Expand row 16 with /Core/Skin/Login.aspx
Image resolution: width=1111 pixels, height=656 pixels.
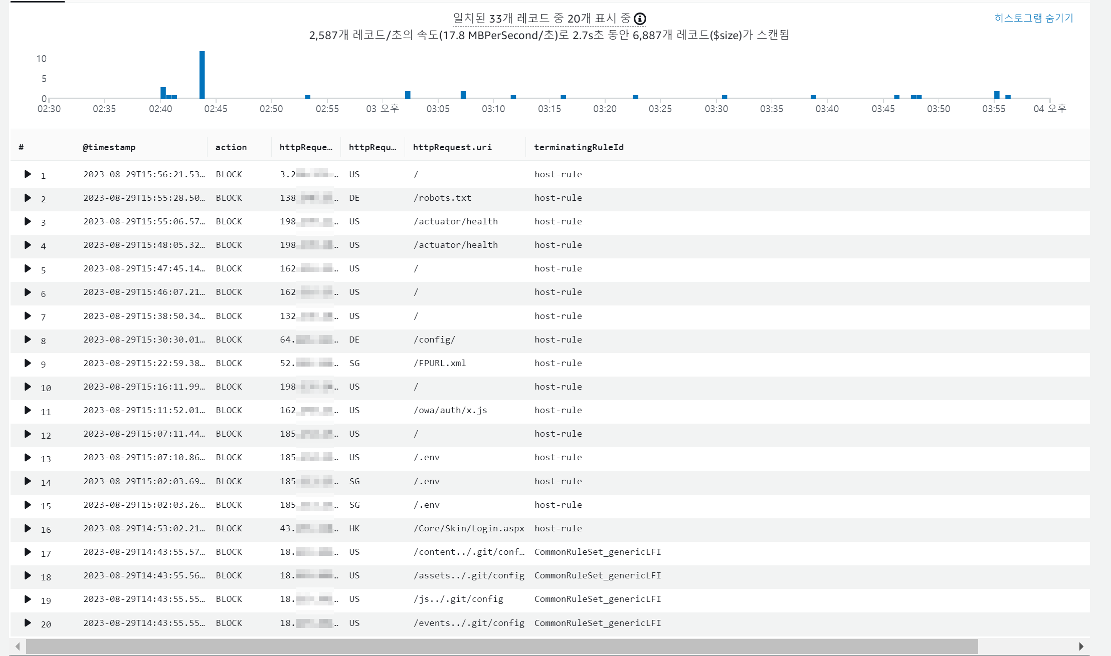click(x=28, y=528)
